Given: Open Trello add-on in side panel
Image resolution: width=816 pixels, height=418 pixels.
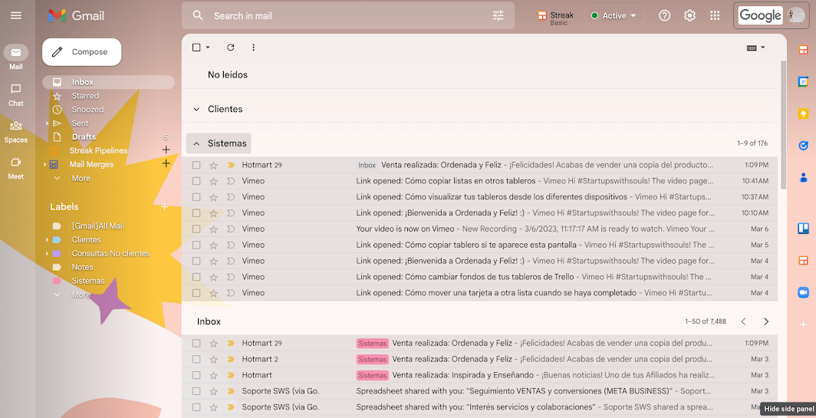Looking at the screenshot, I should pyautogui.click(x=803, y=228).
